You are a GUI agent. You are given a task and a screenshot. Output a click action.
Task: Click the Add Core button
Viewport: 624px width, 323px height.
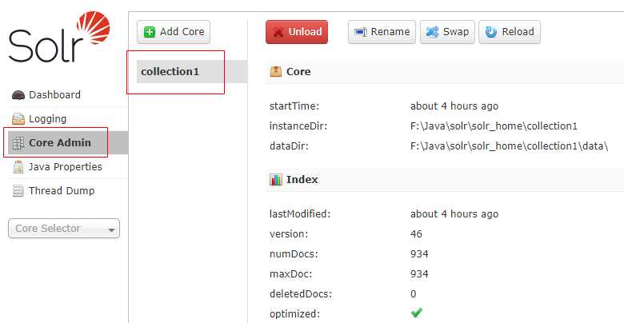174,32
